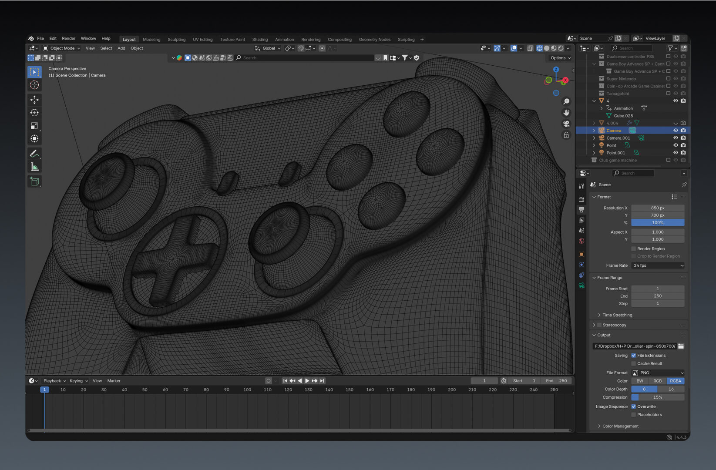Click the zoom magnifier viewport icon
716x470 pixels.
[x=566, y=101]
